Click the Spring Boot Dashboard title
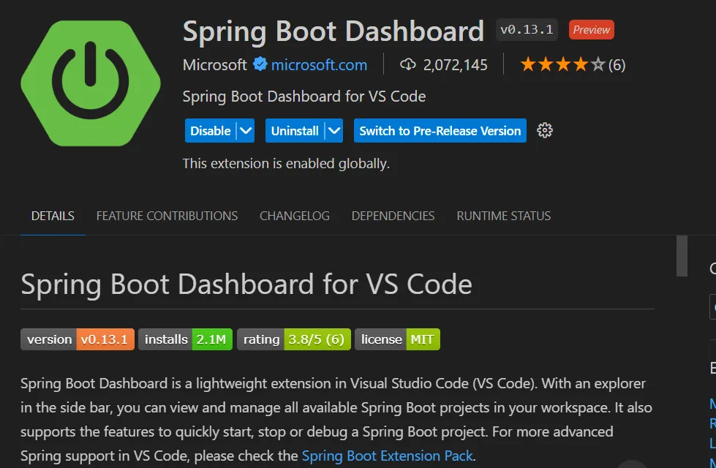This screenshot has width=716, height=468. (333, 31)
